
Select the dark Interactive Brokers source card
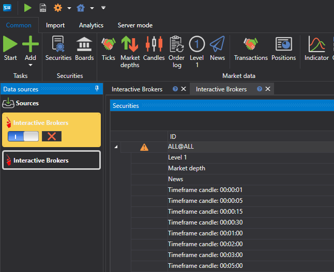pos(51,160)
